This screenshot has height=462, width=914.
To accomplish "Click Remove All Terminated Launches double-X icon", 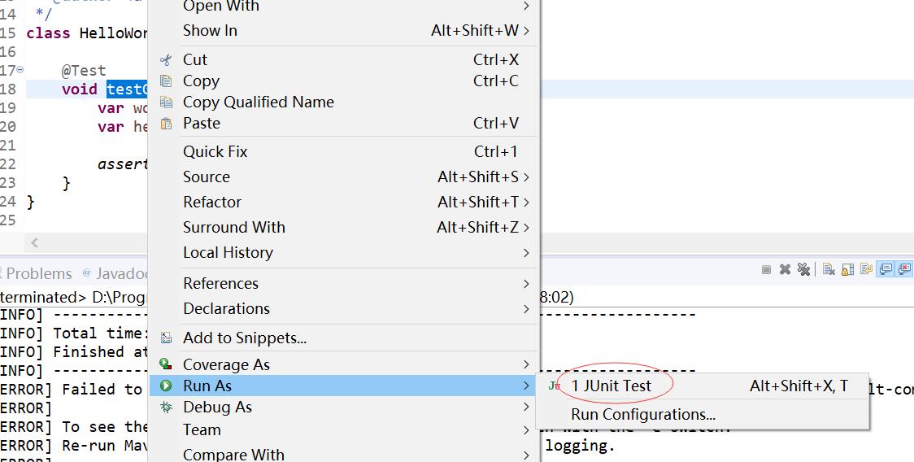I will click(x=804, y=269).
